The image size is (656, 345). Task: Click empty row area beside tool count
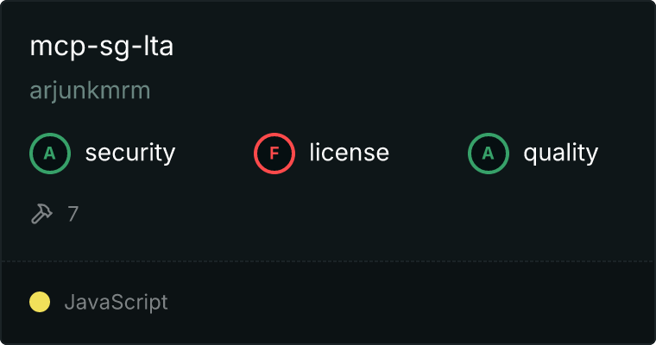point(364,214)
